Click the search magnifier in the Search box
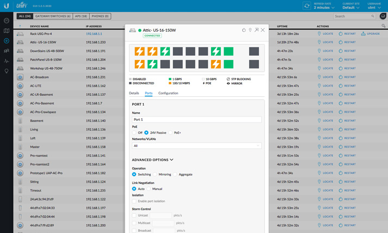 (373, 16)
